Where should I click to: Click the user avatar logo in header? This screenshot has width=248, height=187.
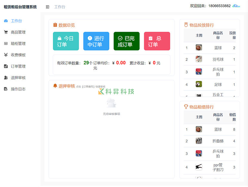point(236,6)
